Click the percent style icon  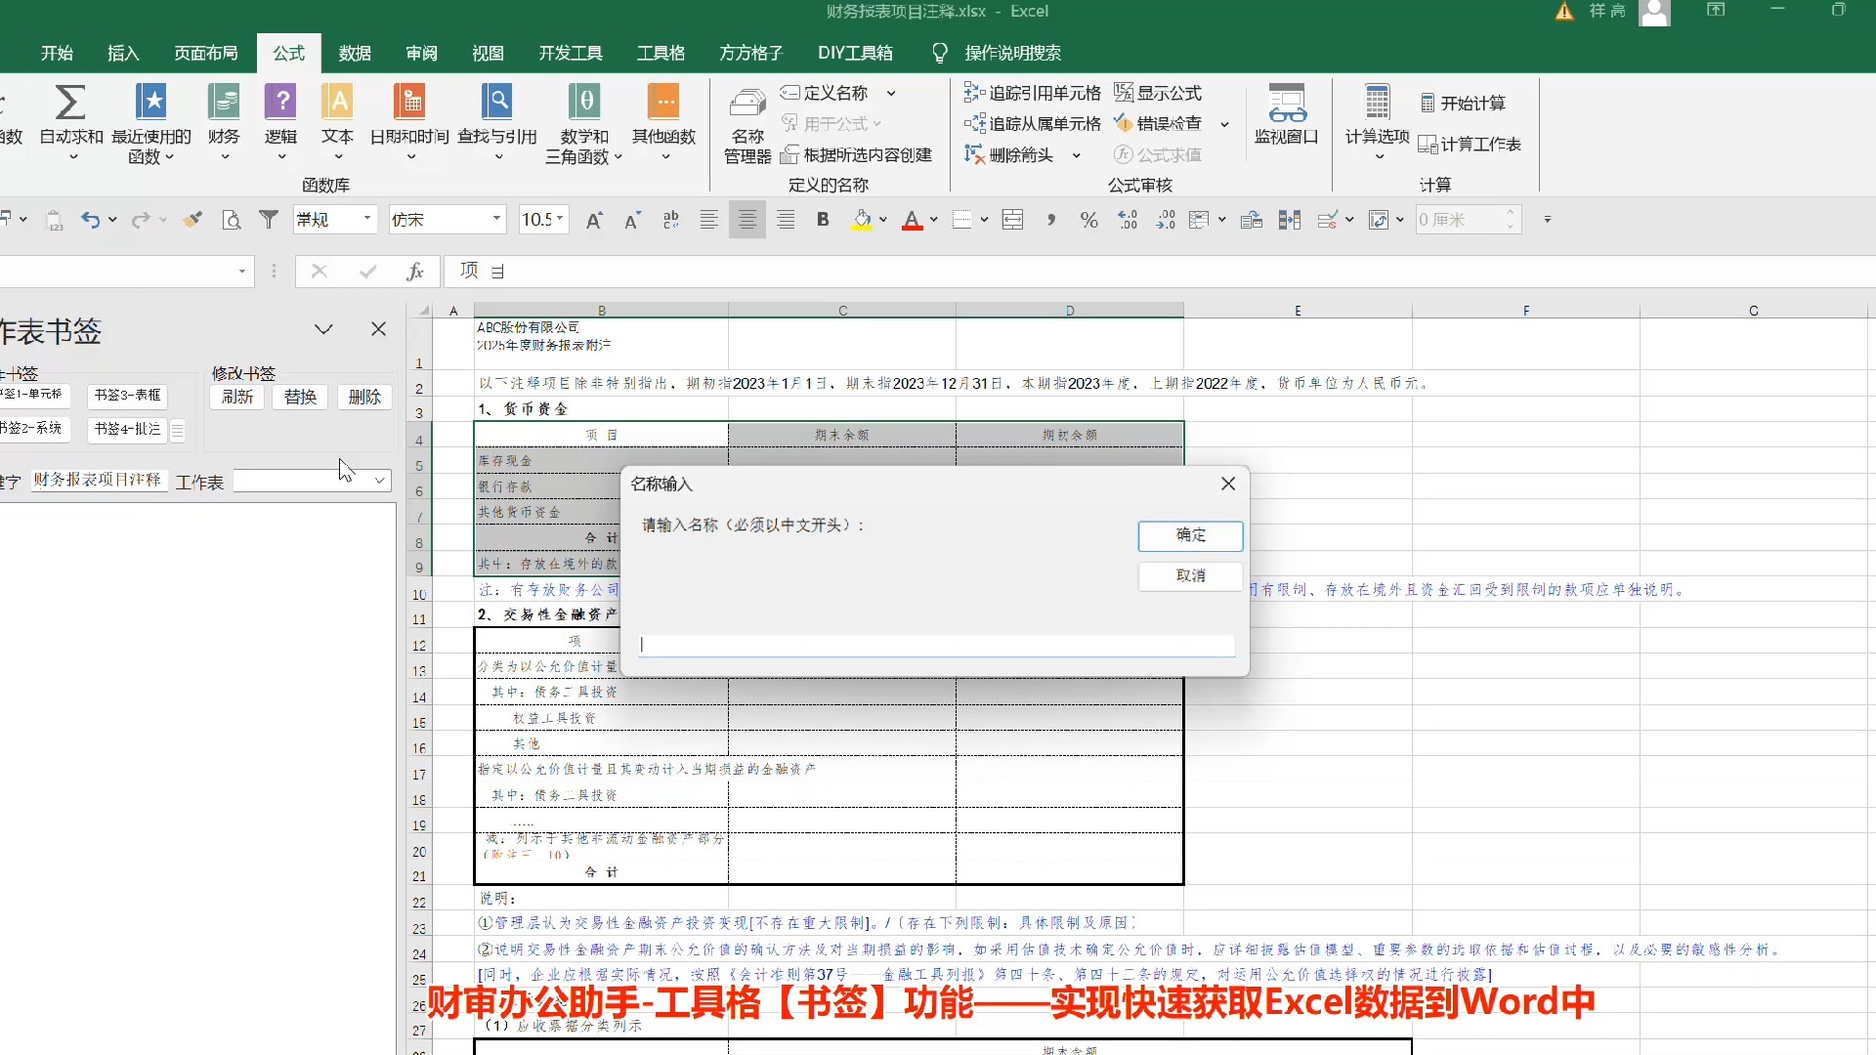coord(1088,220)
